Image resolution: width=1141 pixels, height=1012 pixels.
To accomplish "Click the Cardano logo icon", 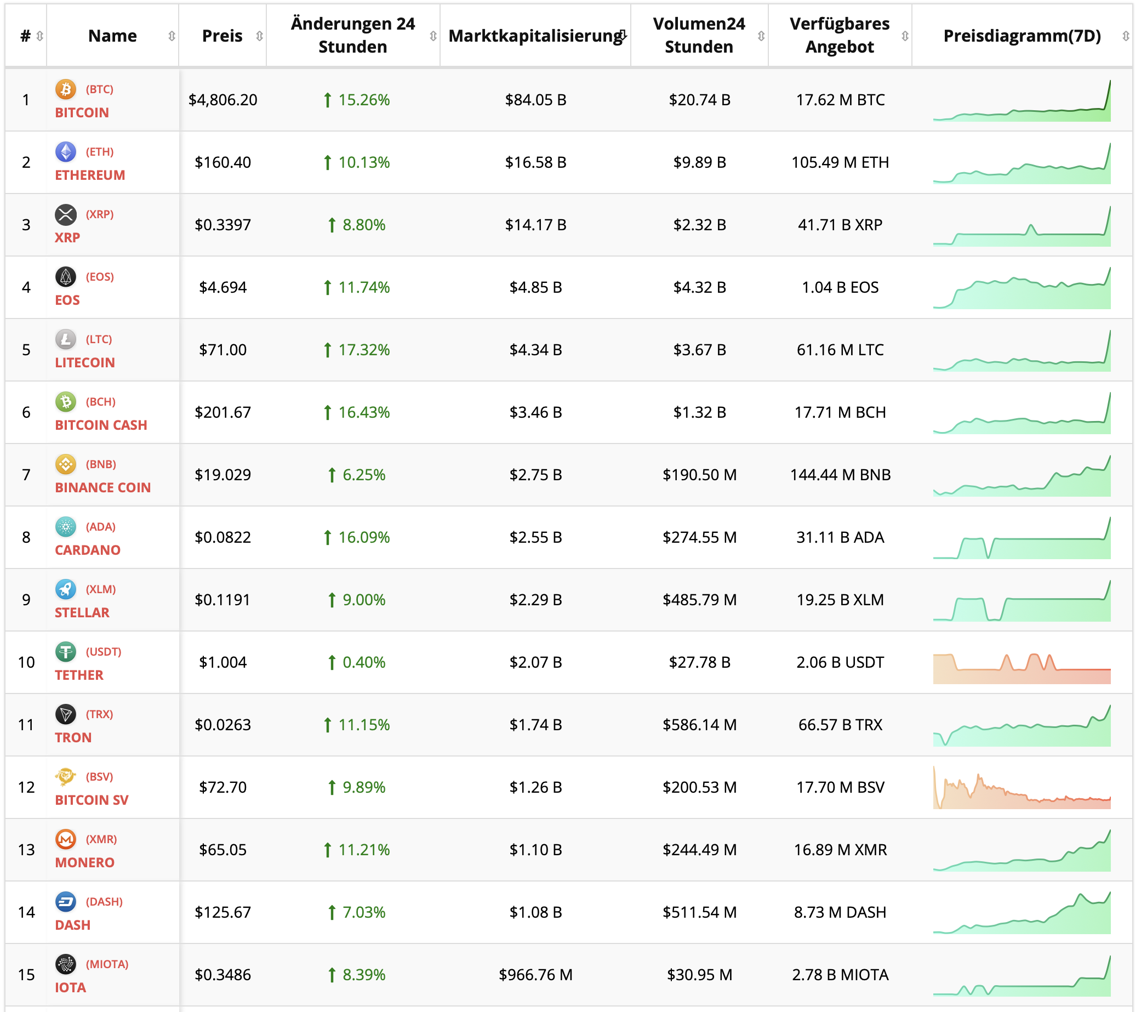I will pos(65,527).
